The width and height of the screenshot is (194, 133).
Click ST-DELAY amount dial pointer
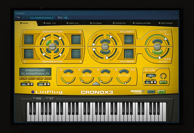click(68, 83)
